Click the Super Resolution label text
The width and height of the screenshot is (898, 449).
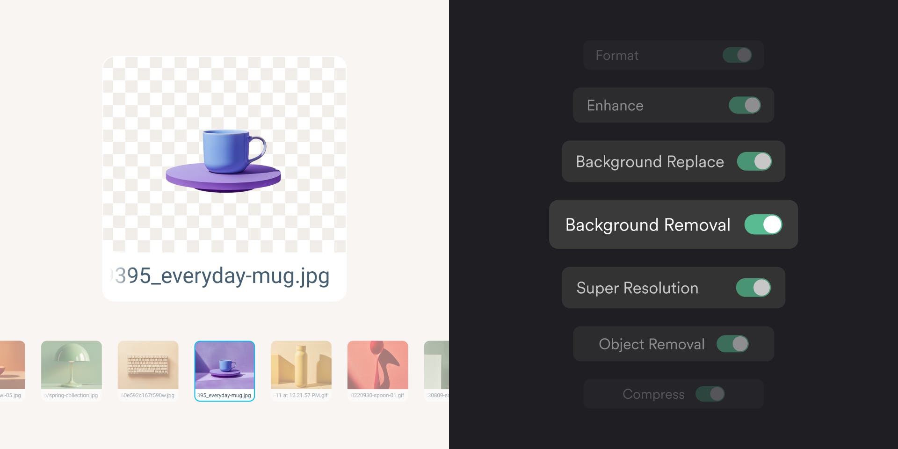pyautogui.click(x=637, y=288)
